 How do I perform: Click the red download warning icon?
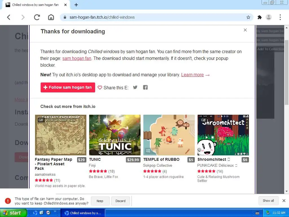(x=8, y=201)
